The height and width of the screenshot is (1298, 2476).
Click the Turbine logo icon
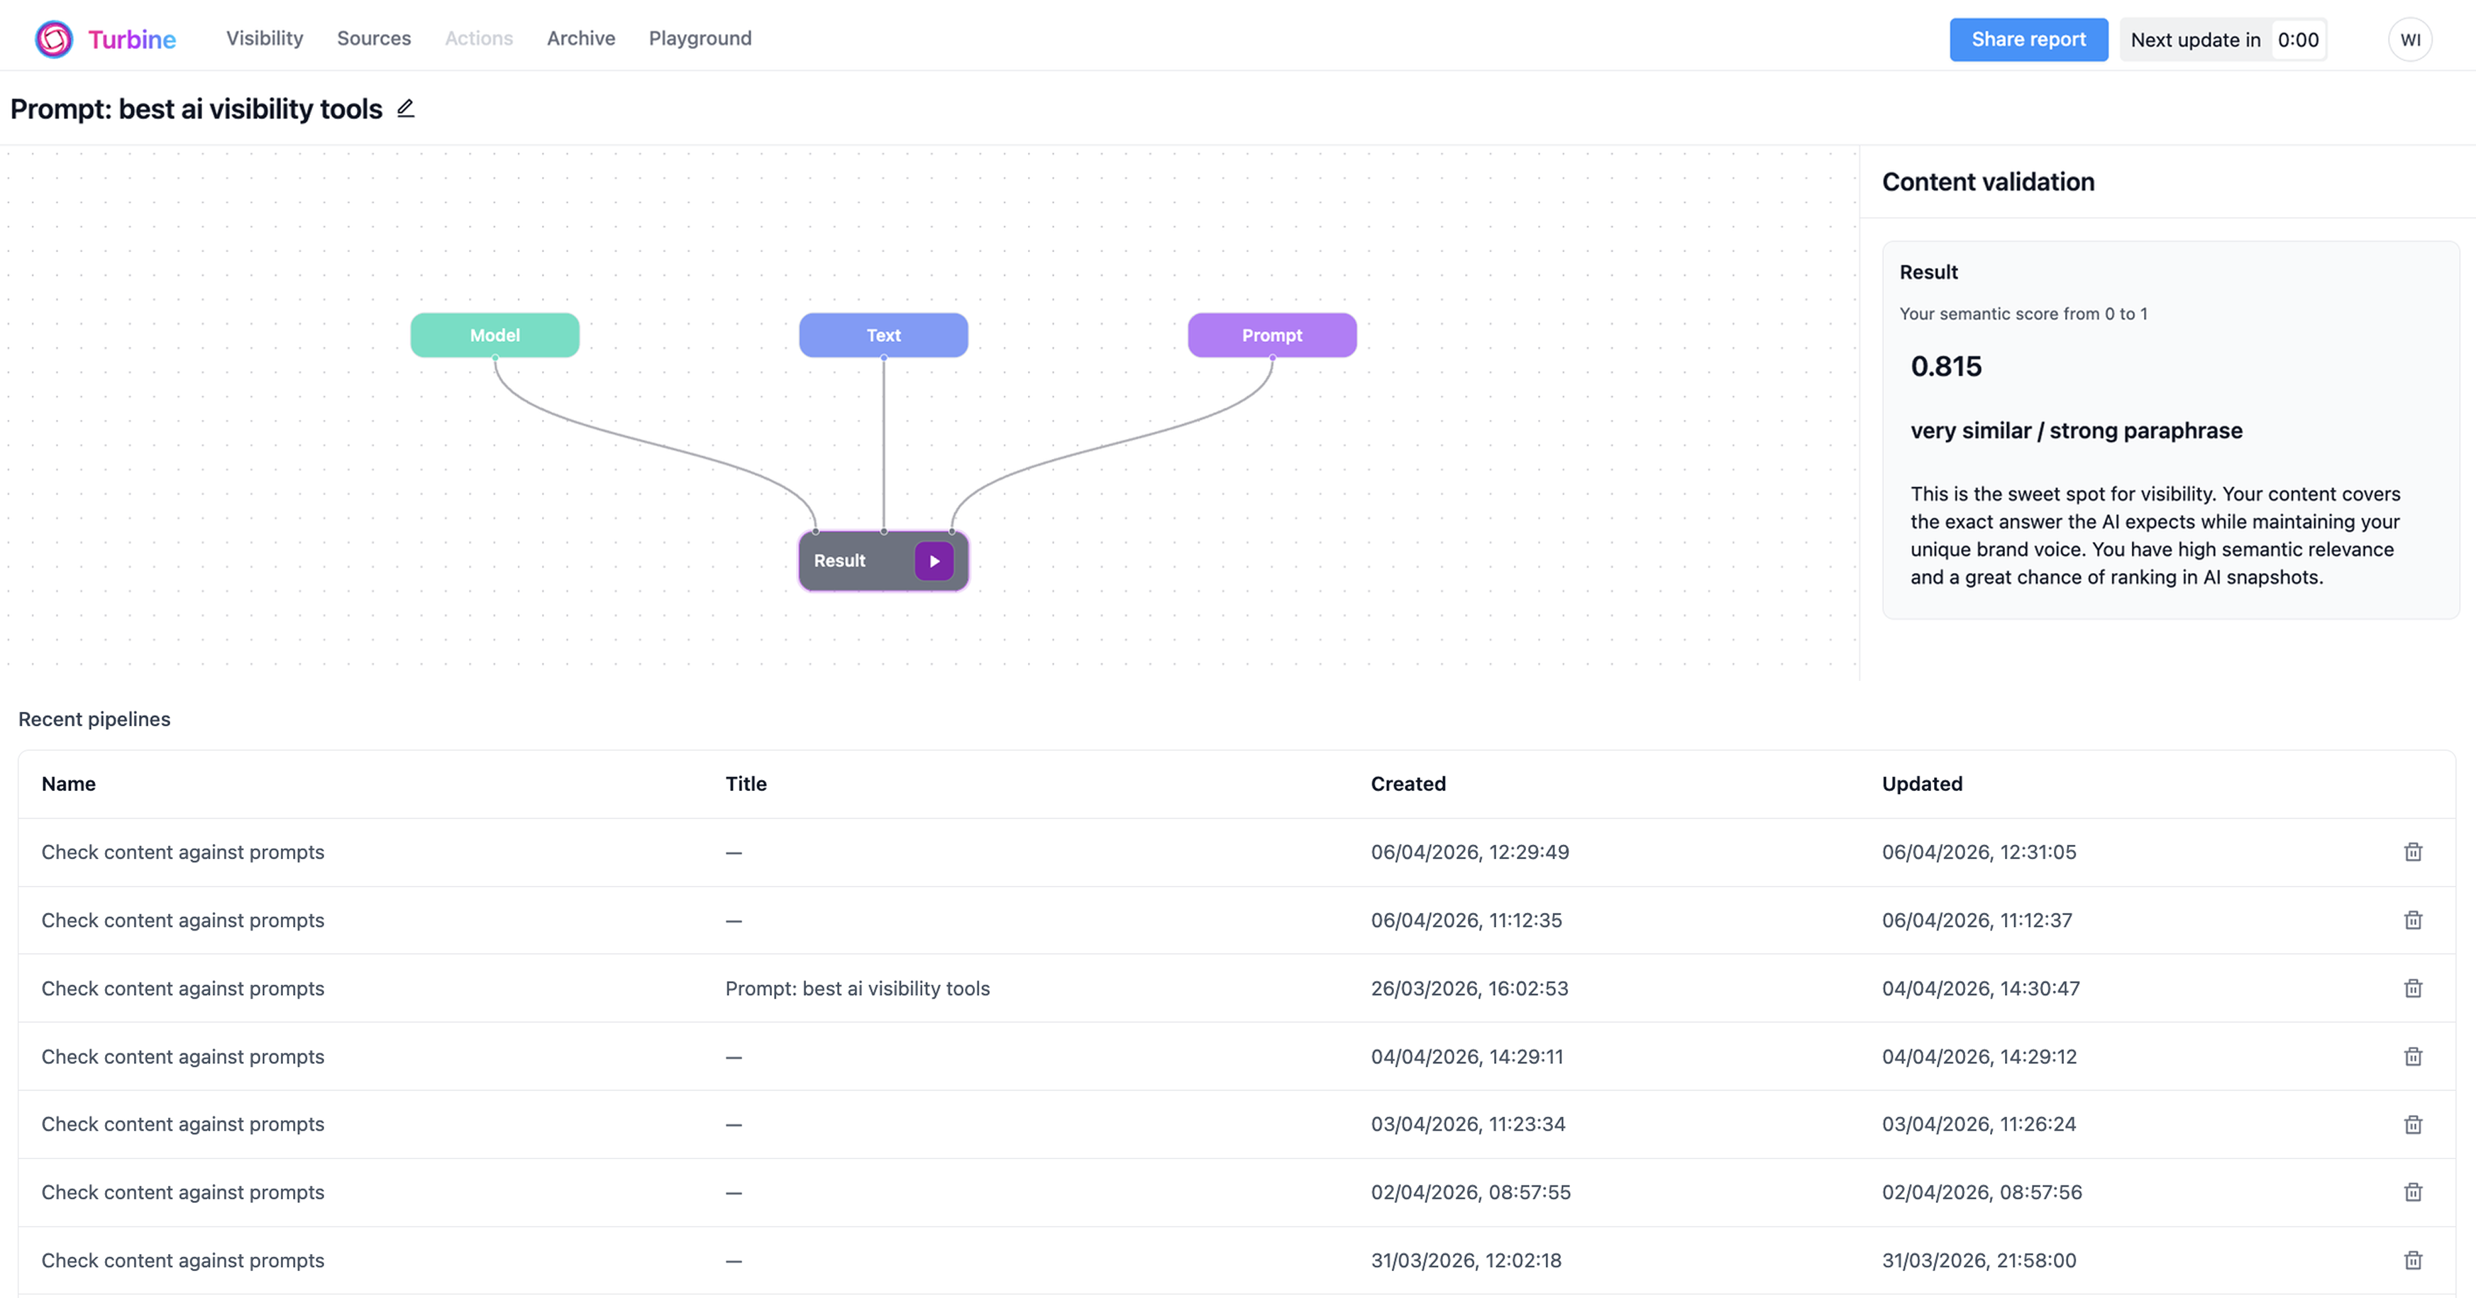coord(54,40)
